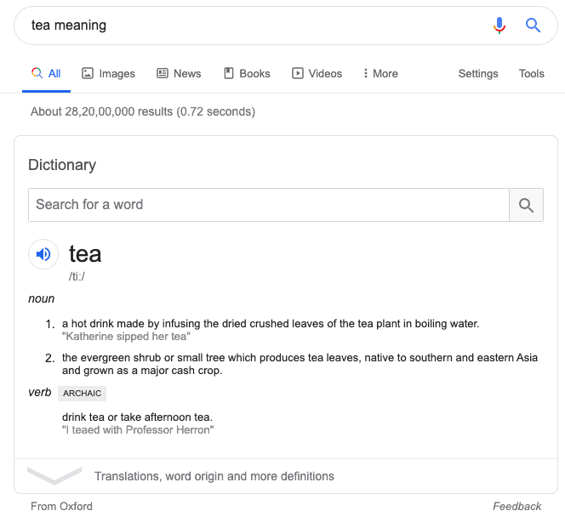Screen dimensions: 565x522
Task: Focus the Search for a word field
Action: coord(269,205)
